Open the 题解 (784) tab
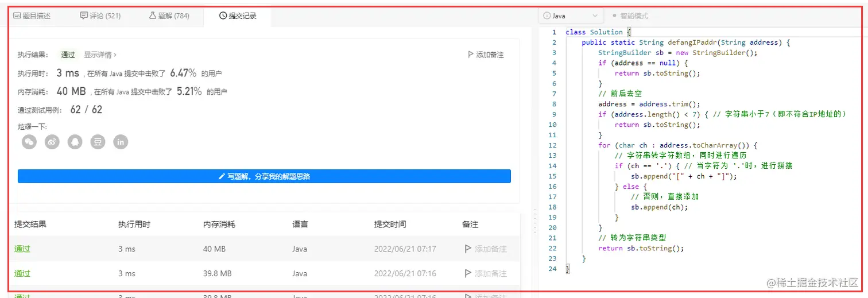Screen dimensions: 868x298 coord(169,16)
